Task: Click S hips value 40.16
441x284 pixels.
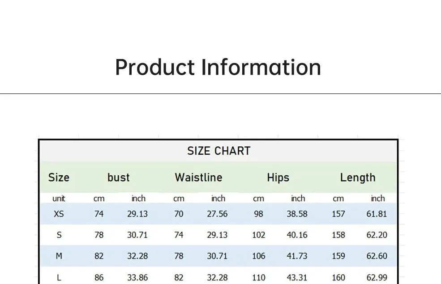Action: pyautogui.click(x=297, y=235)
